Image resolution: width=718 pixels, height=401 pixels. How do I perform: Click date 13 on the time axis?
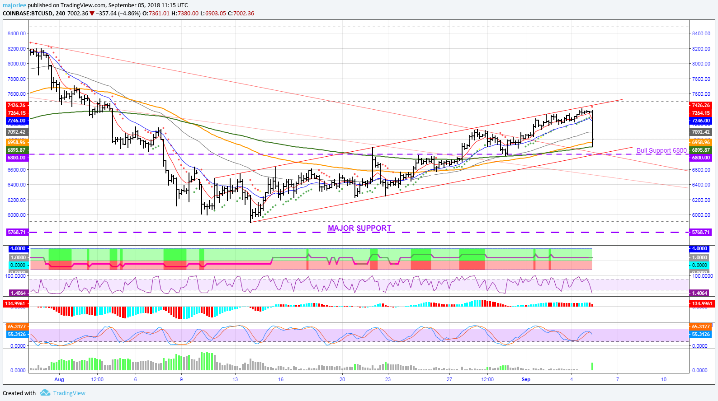point(235,379)
